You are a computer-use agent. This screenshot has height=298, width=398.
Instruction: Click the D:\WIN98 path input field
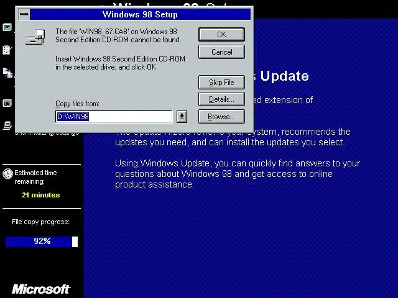click(114, 117)
